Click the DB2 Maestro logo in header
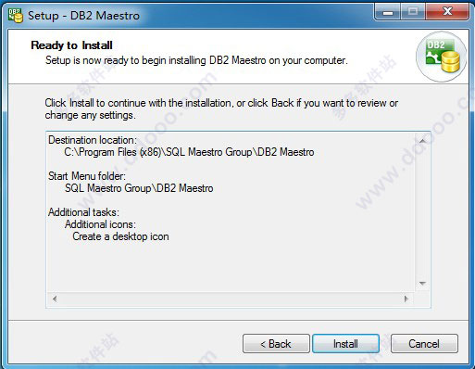This screenshot has width=475, height=369. [x=442, y=57]
